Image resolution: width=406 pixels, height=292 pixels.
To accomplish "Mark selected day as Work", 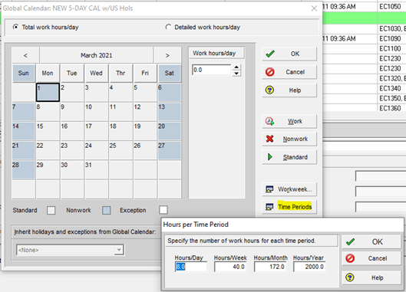I will [x=289, y=121].
